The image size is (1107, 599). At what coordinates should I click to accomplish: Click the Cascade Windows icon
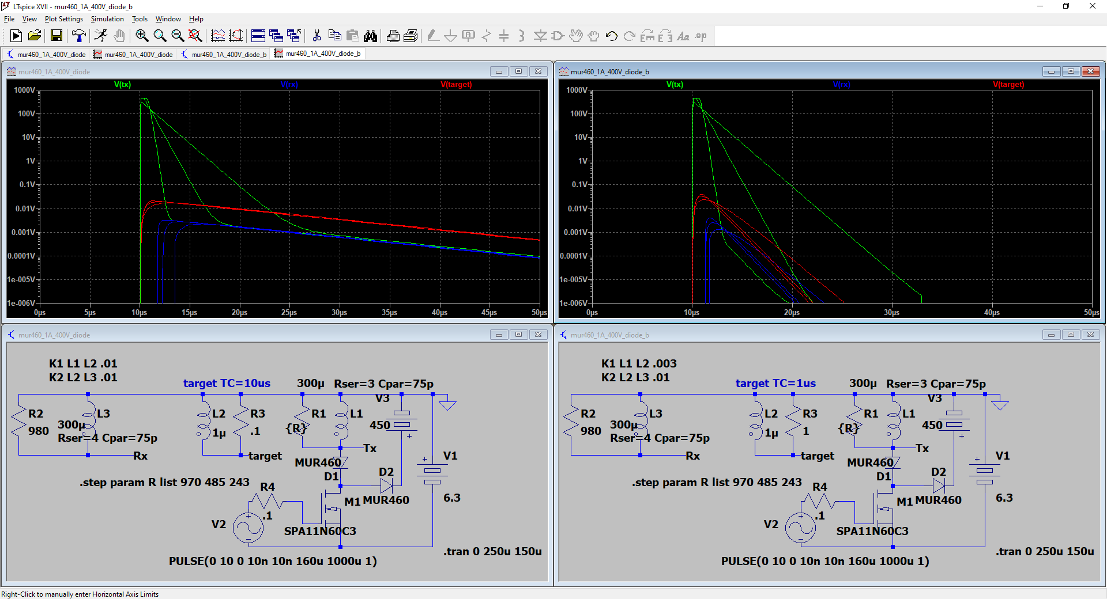point(276,36)
